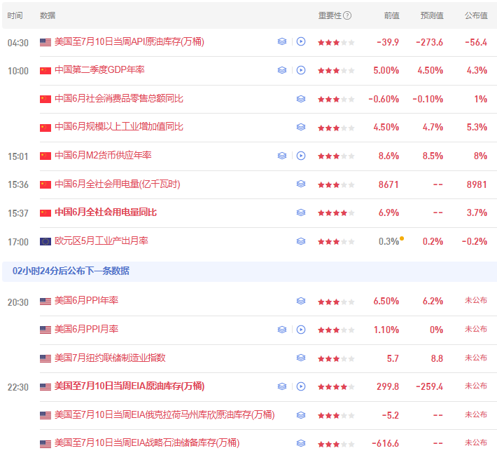Open layers icon for China June industrial output
The height and width of the screenshot is (453, 497).
point(301,128)
